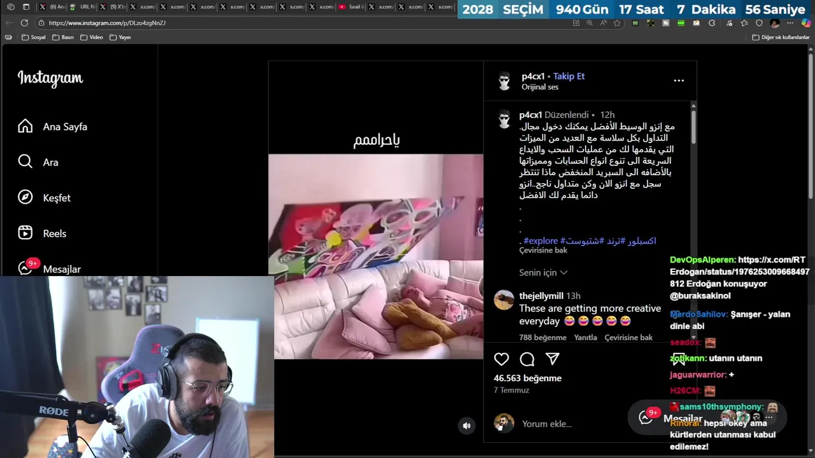The width and height of the screenshot is (815, 458).
Task: Click the #explore hashtag
Action: tap(541, 241)
